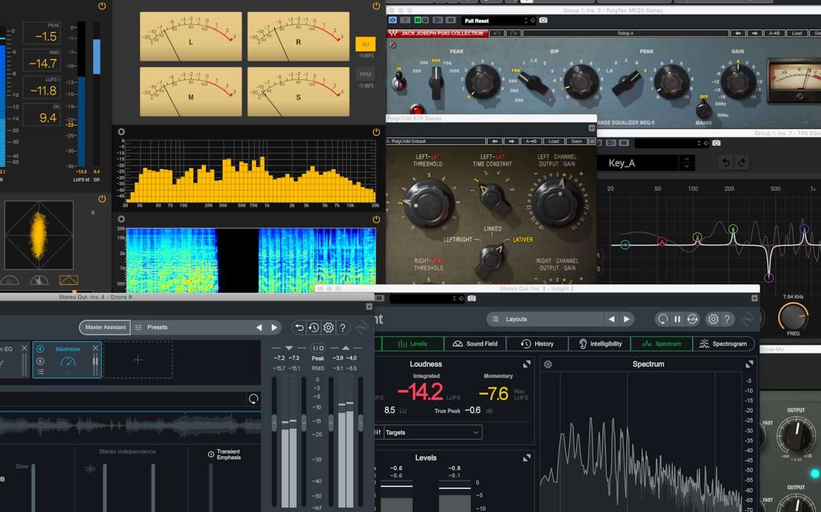The width and height of the screenshot is (821, 512).
Task: Toggle power on spectrogram panel
Action: point(376,219)
